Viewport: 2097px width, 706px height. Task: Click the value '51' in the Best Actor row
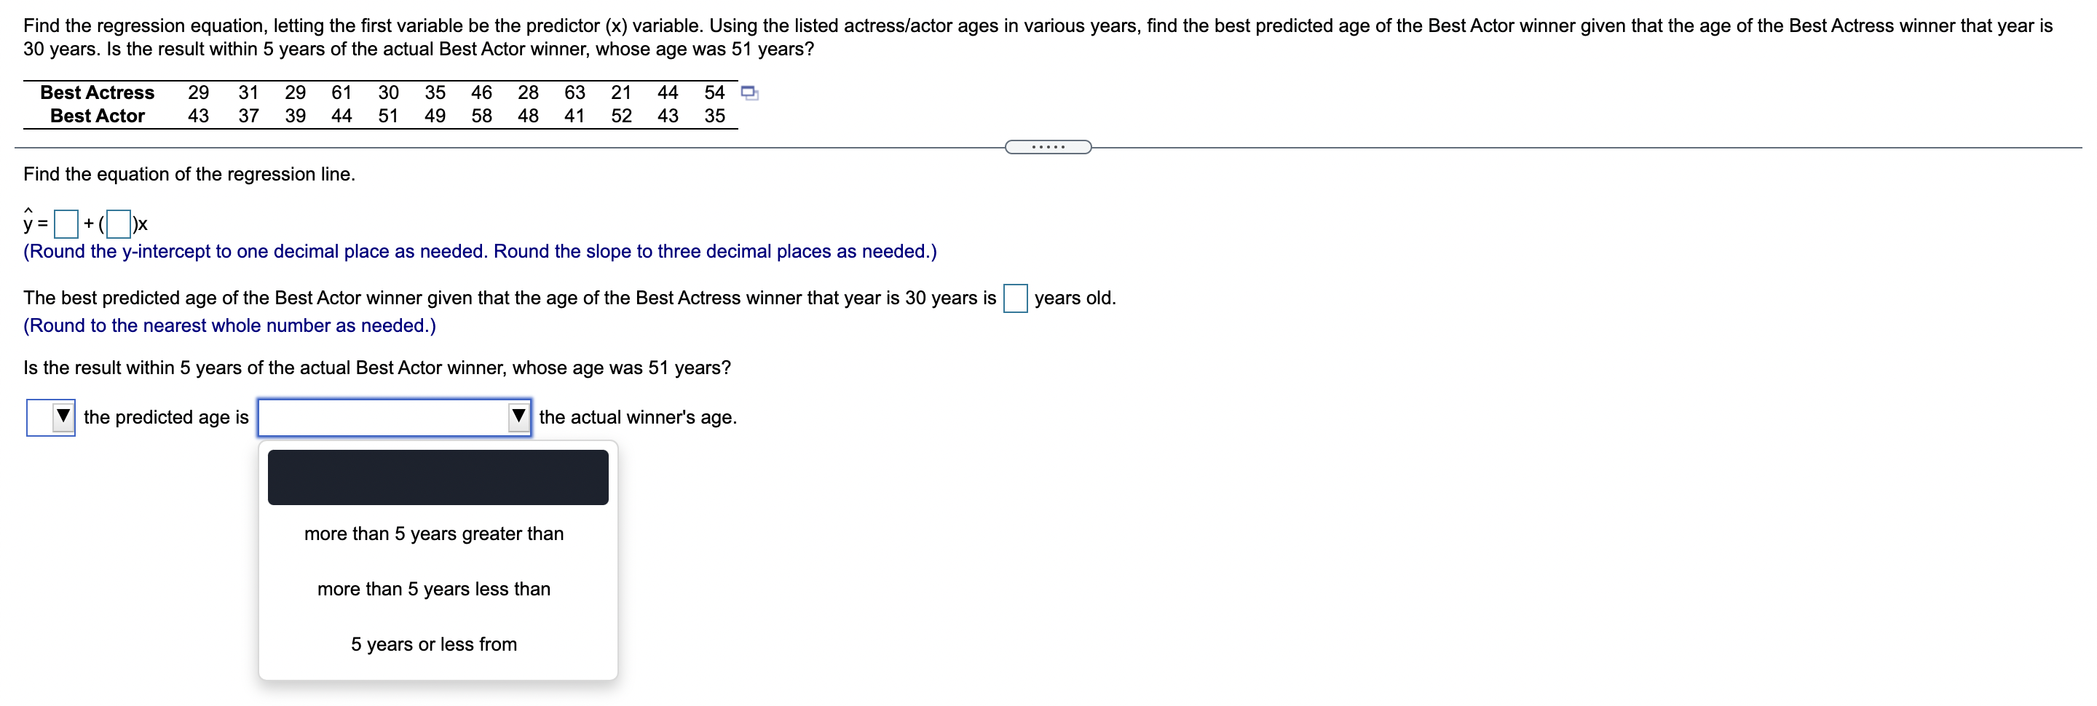click(x=388, y=116)
